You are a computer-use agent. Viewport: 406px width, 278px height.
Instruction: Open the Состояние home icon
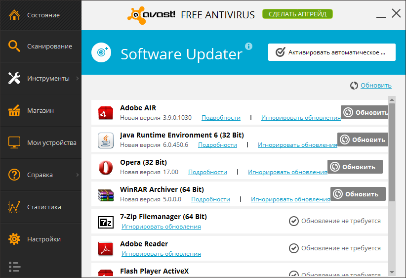click(14, 15)
